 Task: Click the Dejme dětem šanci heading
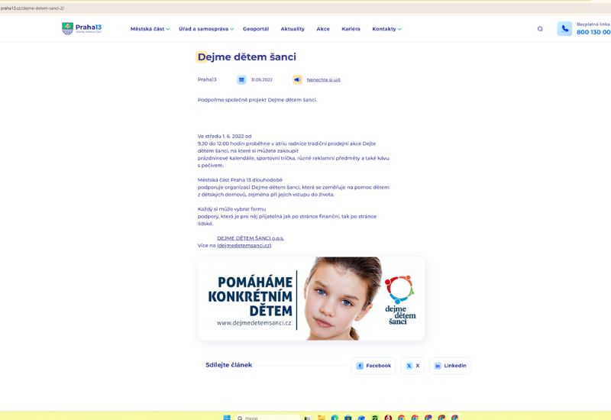(x=247, y=57)
